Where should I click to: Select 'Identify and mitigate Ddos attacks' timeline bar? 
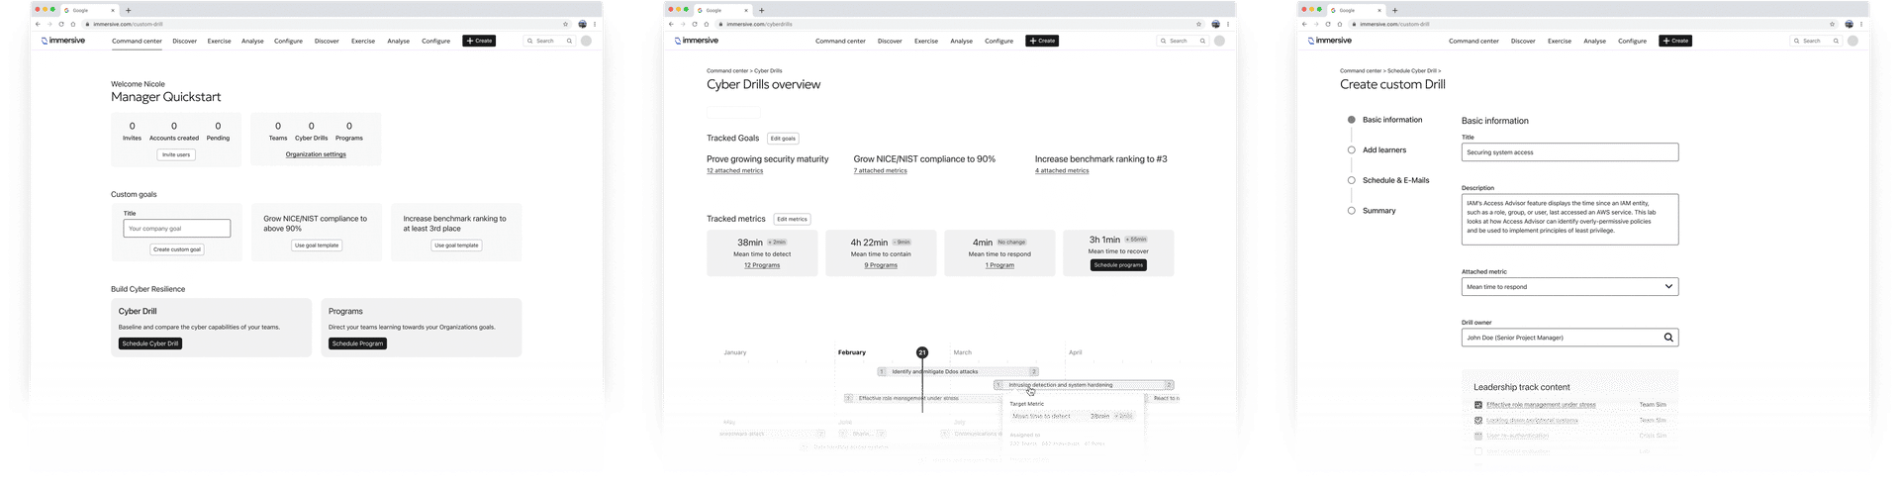959,372
